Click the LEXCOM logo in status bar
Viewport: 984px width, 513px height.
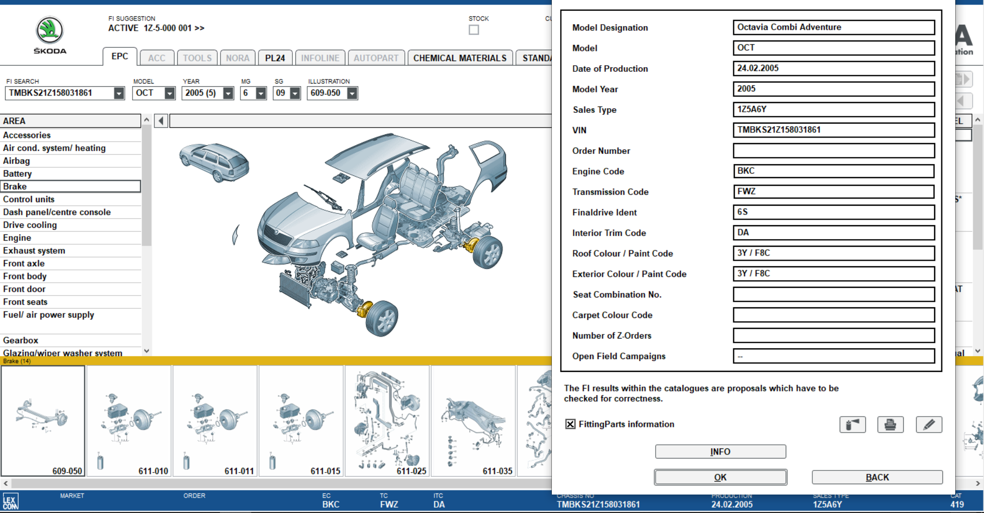pos(10,501)
